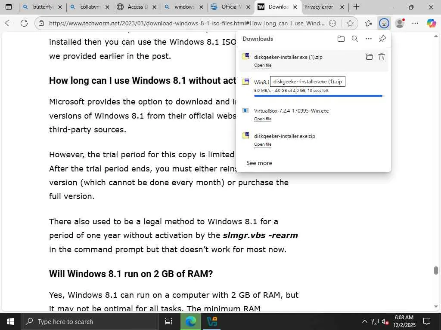441x330 pixels.
Task: Click the muted volume tray icon
Action: [x=385, y=321]
